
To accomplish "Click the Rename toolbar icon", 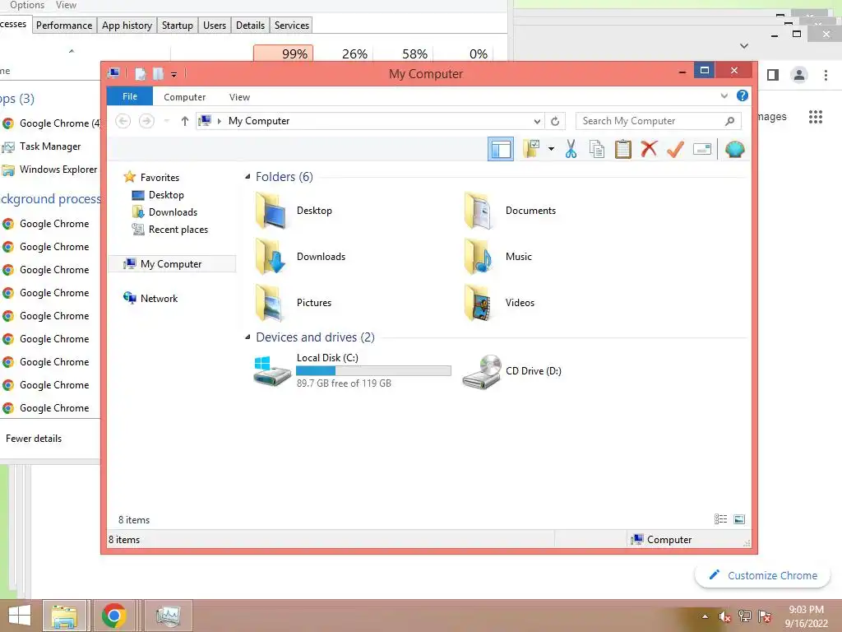I will tap(702, 149).
